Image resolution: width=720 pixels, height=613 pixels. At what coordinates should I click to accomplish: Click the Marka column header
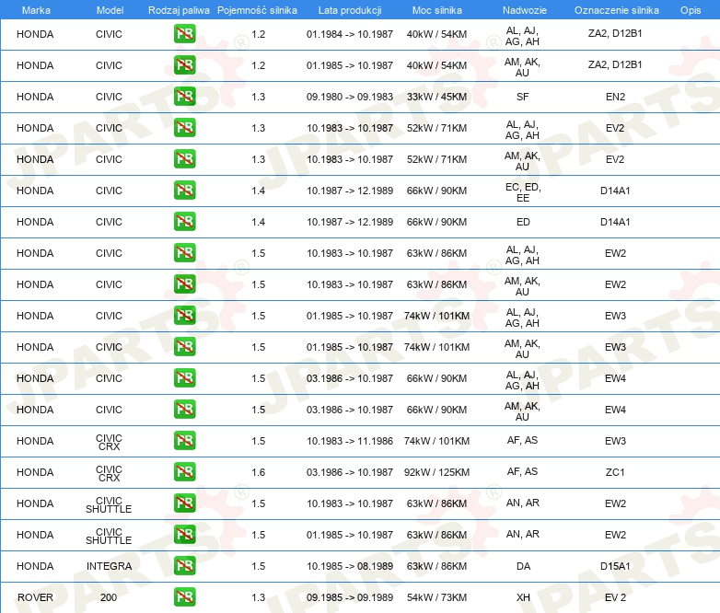pos(36,10)
